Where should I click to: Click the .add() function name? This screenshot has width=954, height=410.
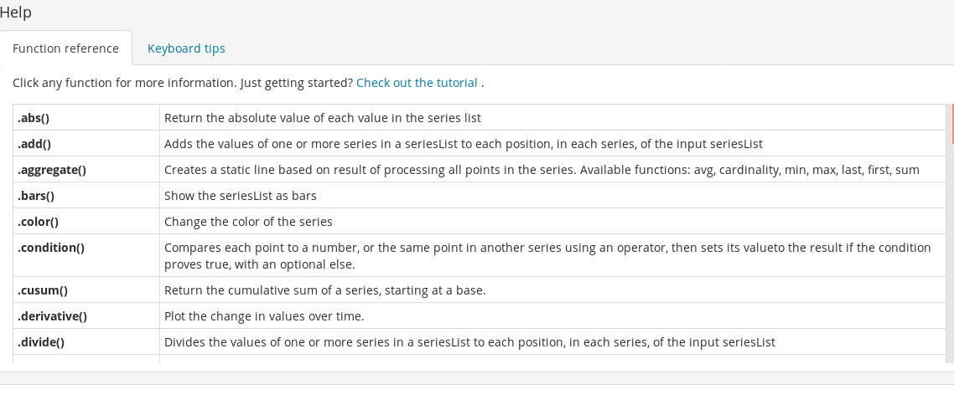click(x=34, y=145)
